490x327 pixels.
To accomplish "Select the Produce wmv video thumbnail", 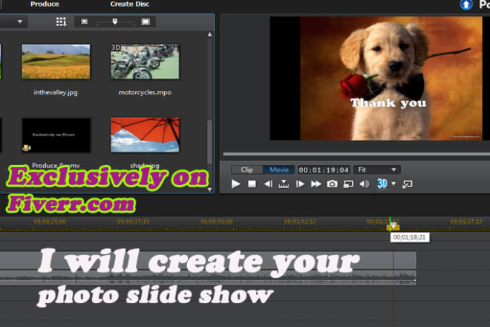I will coord(56,135).
